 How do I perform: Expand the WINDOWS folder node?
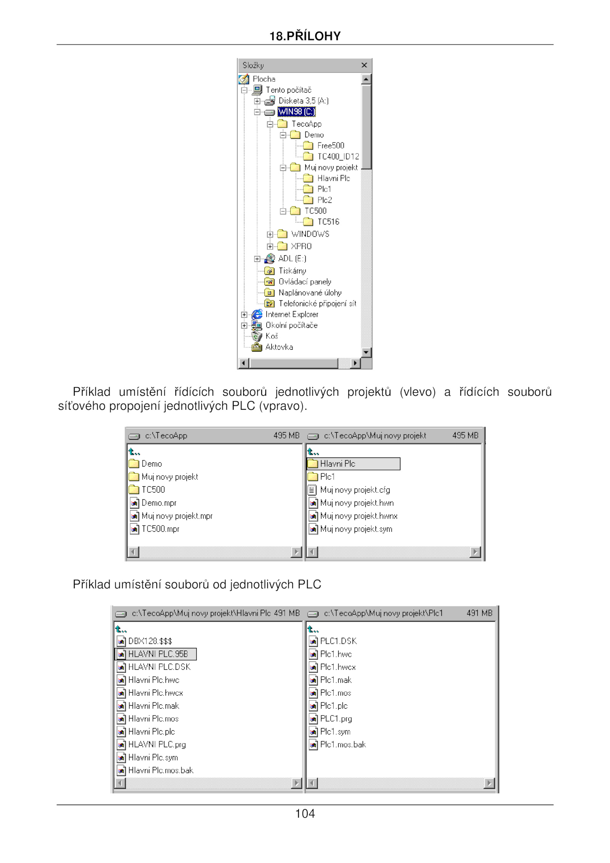tap(270, 234)
